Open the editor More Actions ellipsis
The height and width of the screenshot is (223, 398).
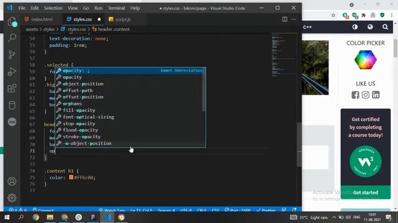294,19
